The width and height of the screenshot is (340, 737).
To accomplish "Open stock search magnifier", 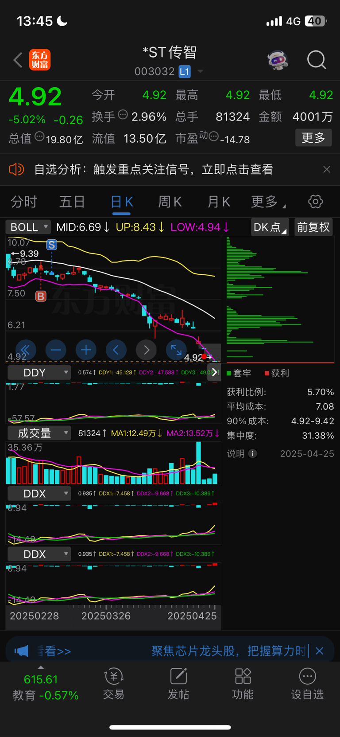I will click(317, 60).
